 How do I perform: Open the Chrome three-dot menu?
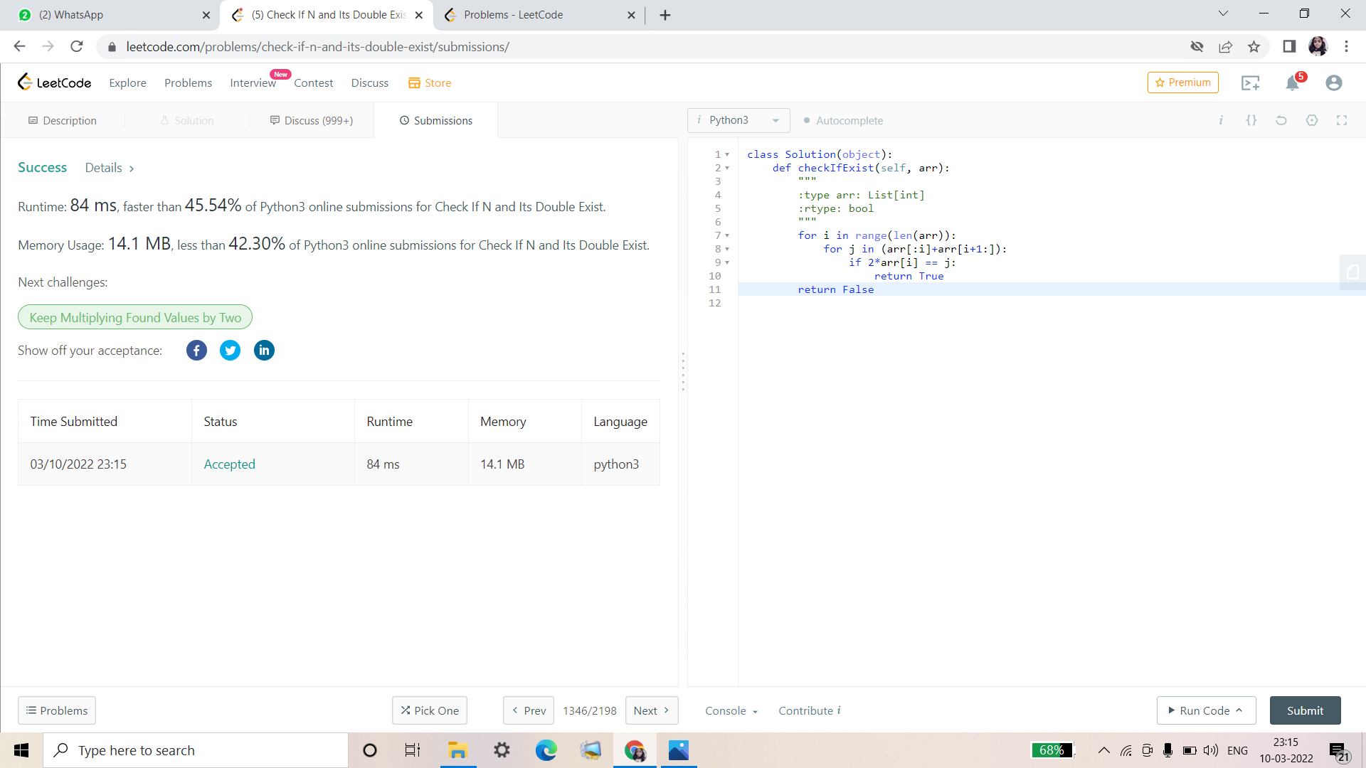point(1346,47)
